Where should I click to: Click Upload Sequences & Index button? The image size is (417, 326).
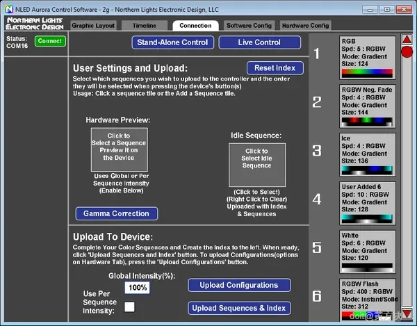coord(239,308)
